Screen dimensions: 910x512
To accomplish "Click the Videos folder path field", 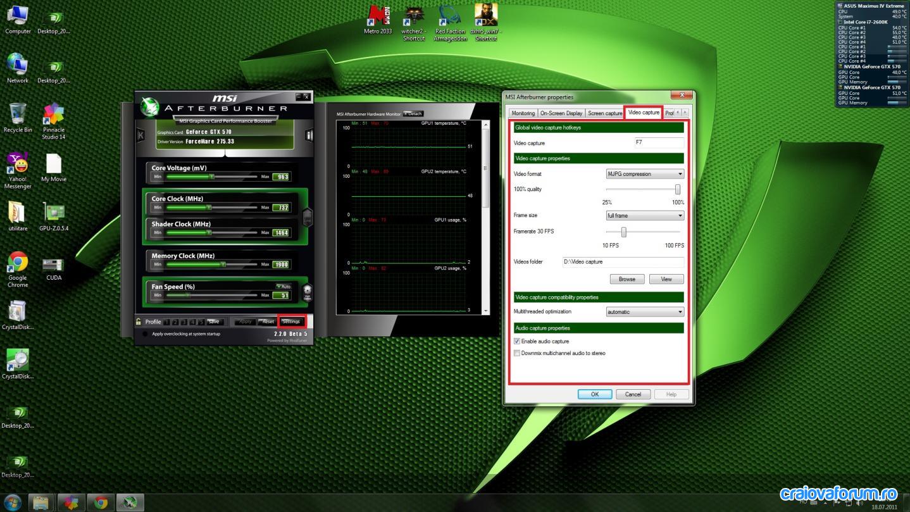I will pyautogui.click(x=623, y=261).
